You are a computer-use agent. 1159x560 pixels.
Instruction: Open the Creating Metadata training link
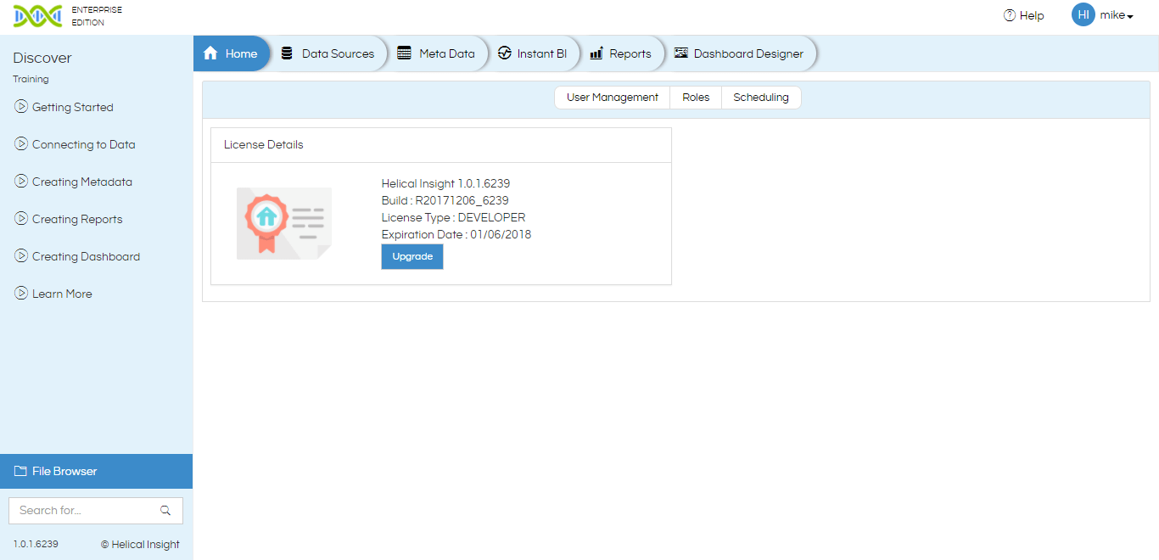[82, 182]
